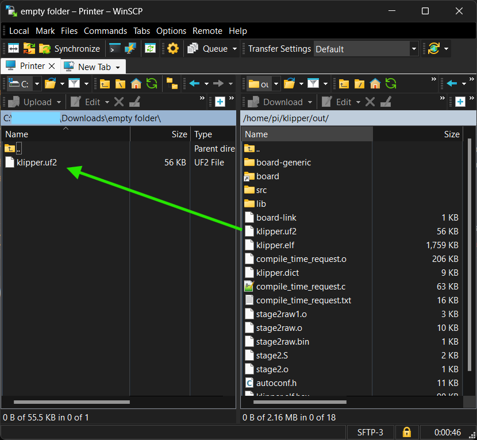The height and width of the screenshot is (440, 477).
Task: Open the Files menu
Action: [x=69, y=31]
